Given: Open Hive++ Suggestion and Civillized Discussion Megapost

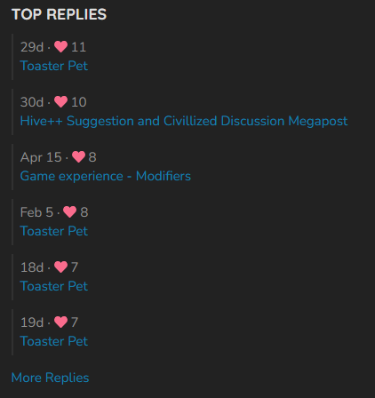Looking at the screenshot, I should (184, 121).
